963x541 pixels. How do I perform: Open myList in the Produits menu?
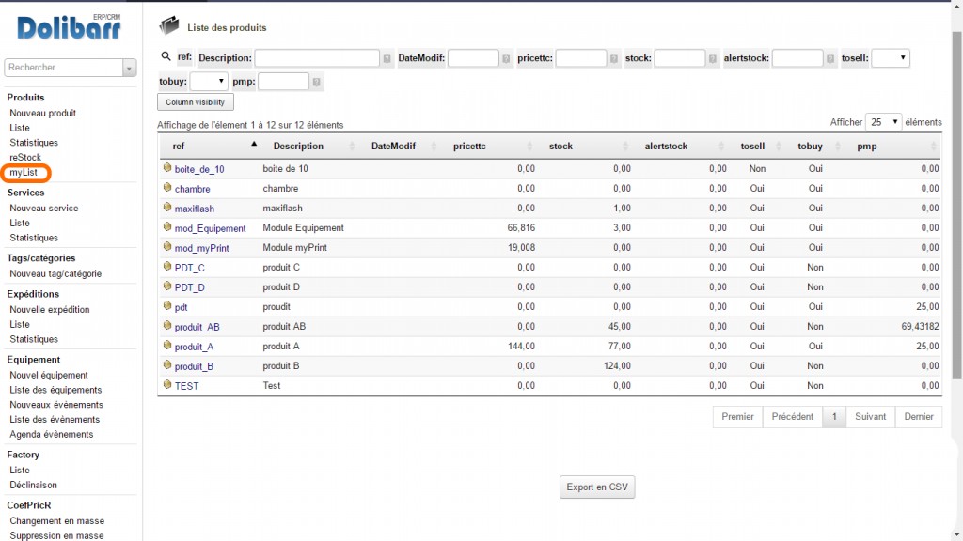pos(26,173)
